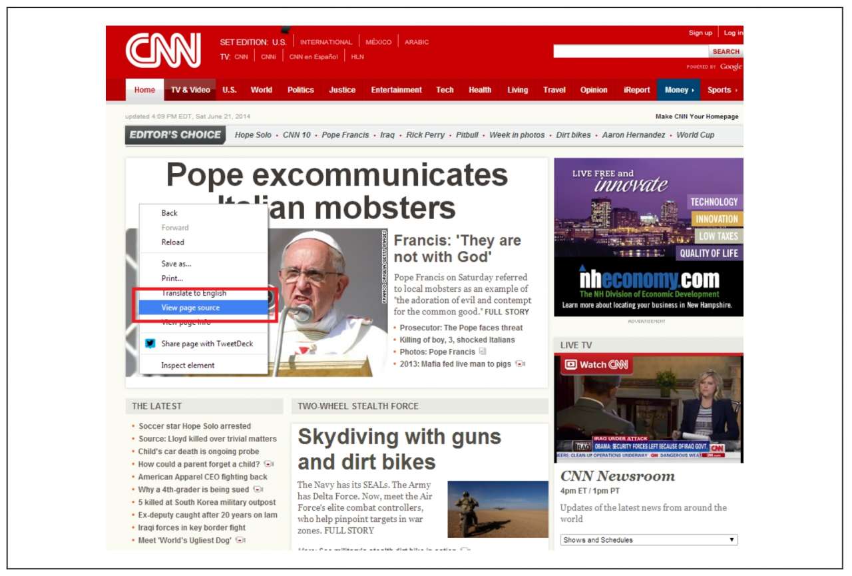Open the Politics navigation tab
This screenshot has width=852, height=576.
point(300,90)
